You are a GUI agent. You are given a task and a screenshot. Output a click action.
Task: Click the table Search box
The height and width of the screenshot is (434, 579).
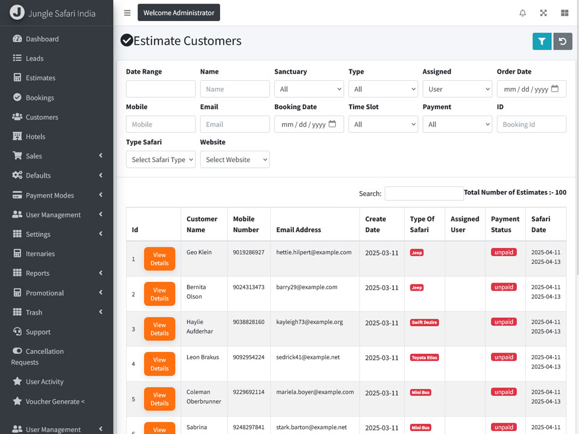[x=424, y=193]
